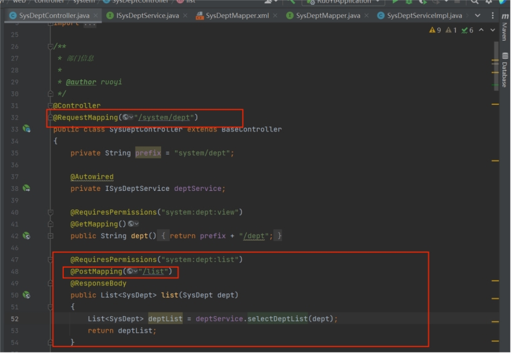The height and width of the screenshot is (353, 511).
Task: Click the request mapping gutter icon on line 42
Action: coord(26,236)
